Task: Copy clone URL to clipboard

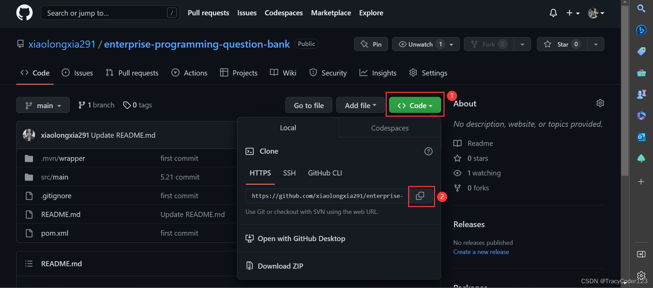Action: tap(420, 196)
